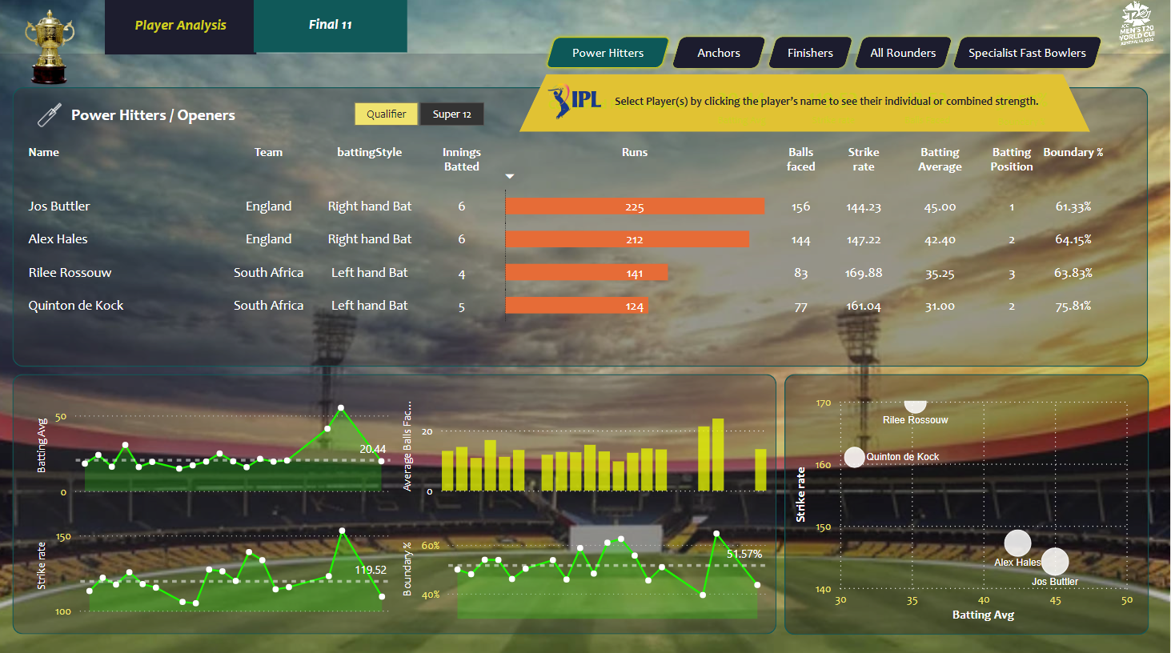1171x653 pixels.
Task: Select the Specialist Fast Bowlers category
Action: point(1027,53)
